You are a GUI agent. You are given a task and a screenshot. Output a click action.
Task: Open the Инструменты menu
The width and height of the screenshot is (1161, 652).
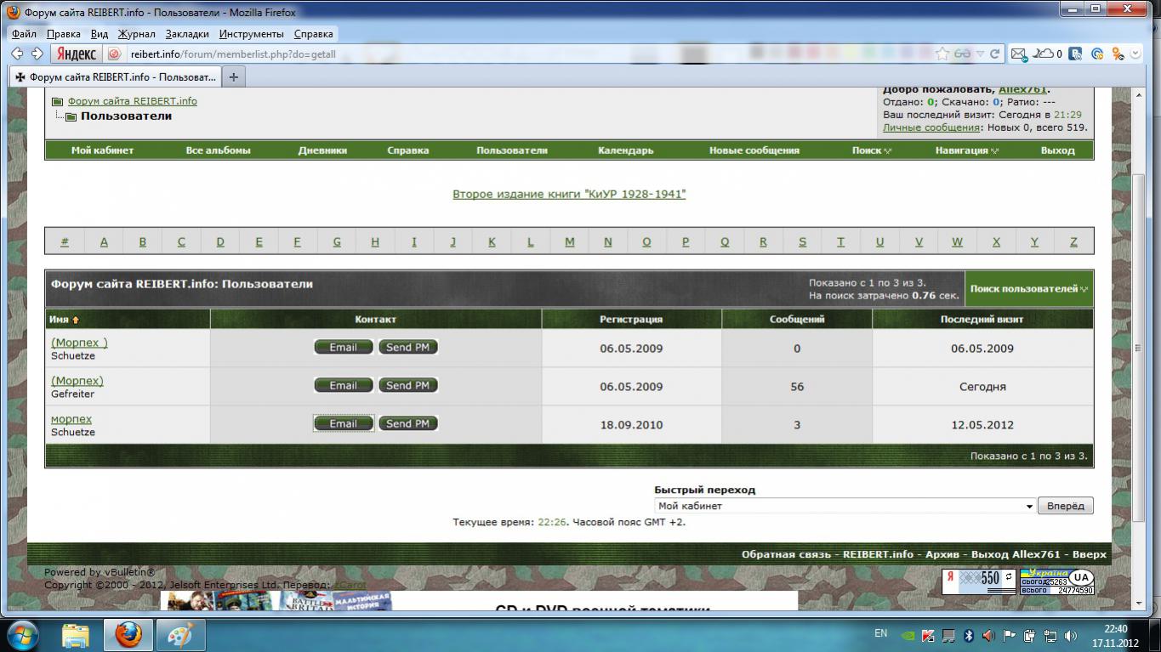point(251,34)
